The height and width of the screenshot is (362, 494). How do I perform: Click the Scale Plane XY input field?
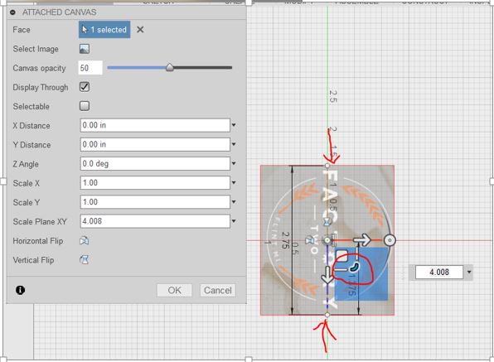(x=155, y=221)
